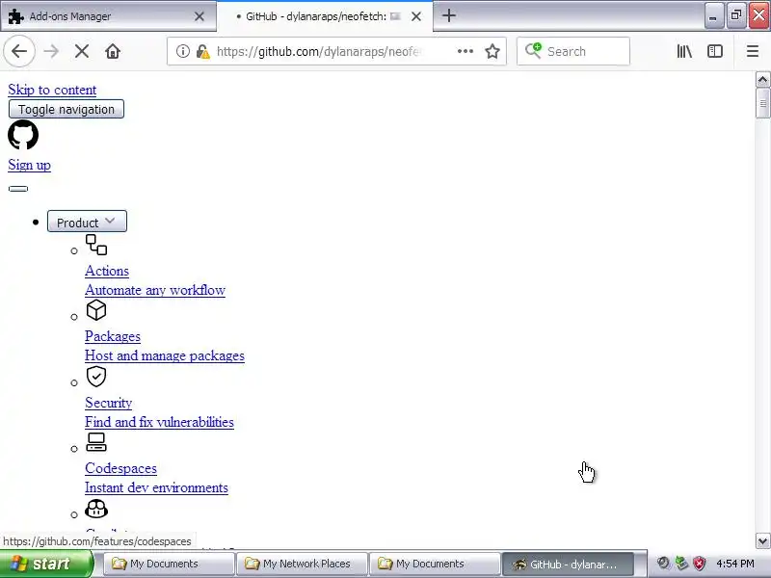
Task: Open the Library bookmarks panel
Action: (684, 51)
